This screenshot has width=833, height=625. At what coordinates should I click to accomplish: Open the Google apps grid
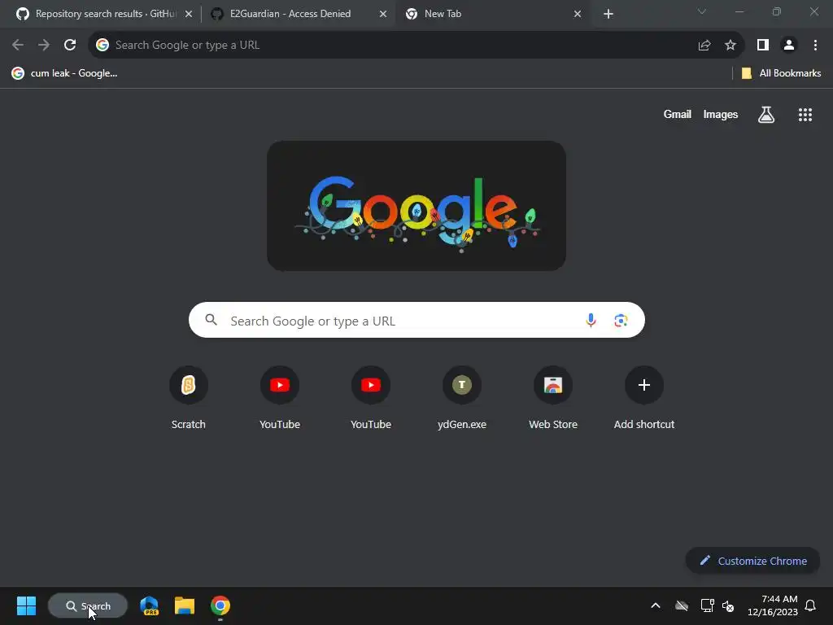click(x=805, y=114)
